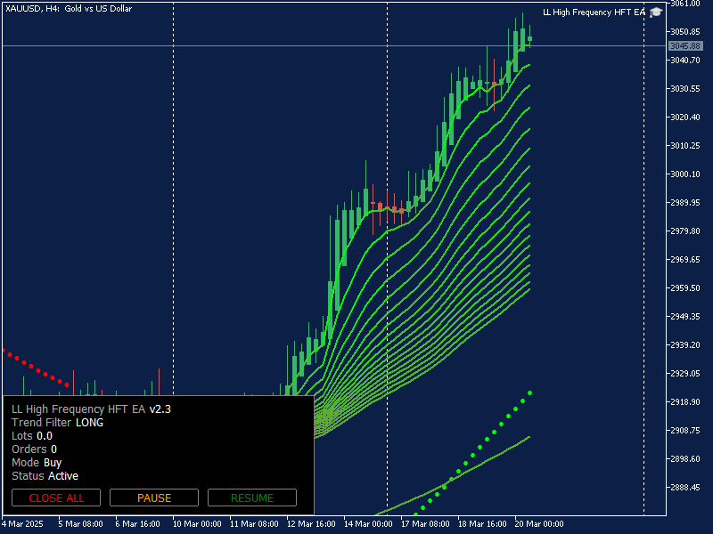Click the 3000.10 price scale label
This screenshot has height=534, width=713.
point(685,174)
